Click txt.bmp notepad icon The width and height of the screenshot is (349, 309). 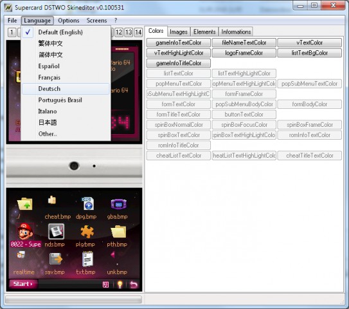(87, 259)
